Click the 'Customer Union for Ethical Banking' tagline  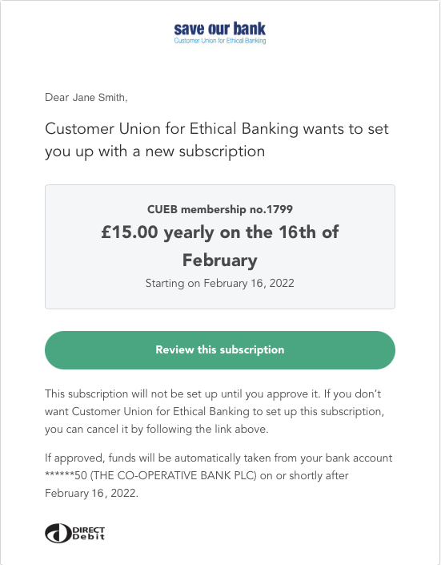220,41
